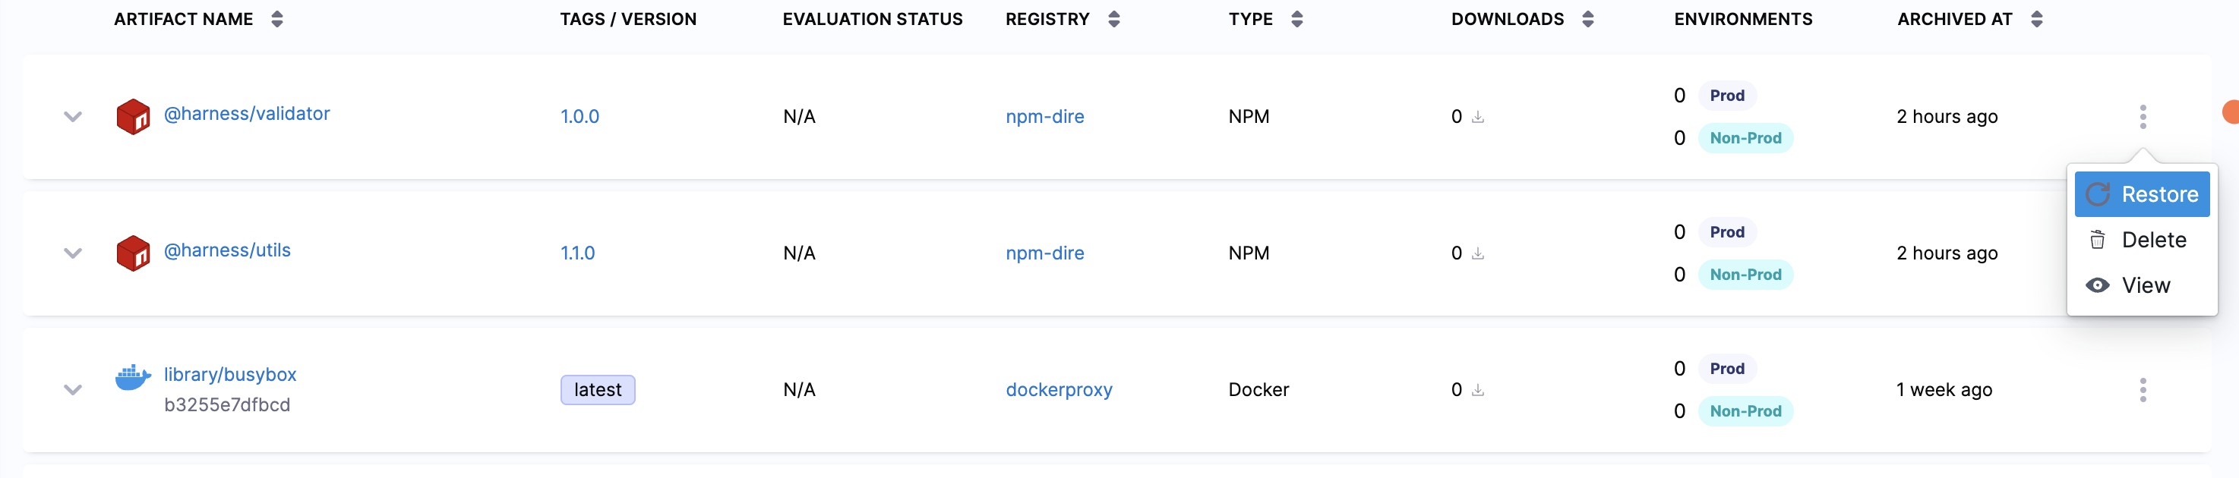This screenshot has width=2239, height=478.
Task: Expand the @harness/validator row
Action: [x=73, y=116]
